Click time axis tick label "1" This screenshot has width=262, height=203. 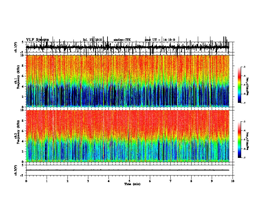(x=47, y=181)
